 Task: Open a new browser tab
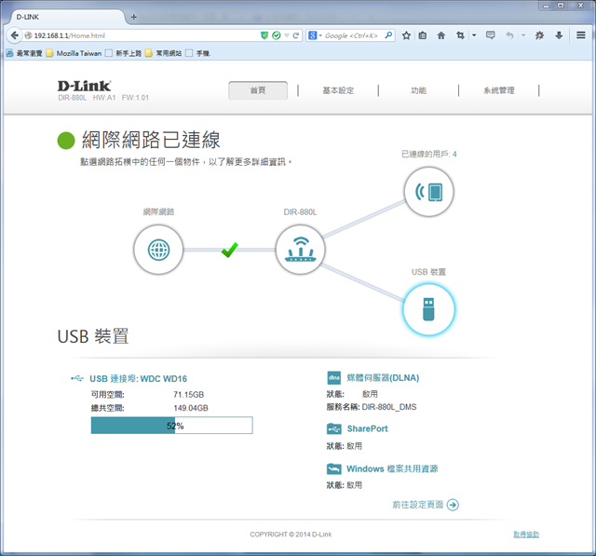[134, 17]
